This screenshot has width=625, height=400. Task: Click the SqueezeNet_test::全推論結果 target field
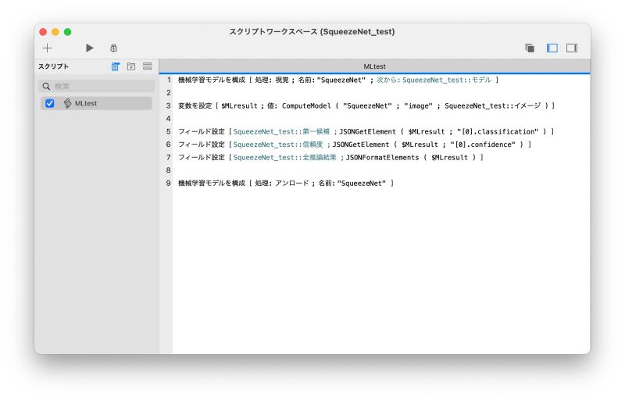click(x=284, y=157)
